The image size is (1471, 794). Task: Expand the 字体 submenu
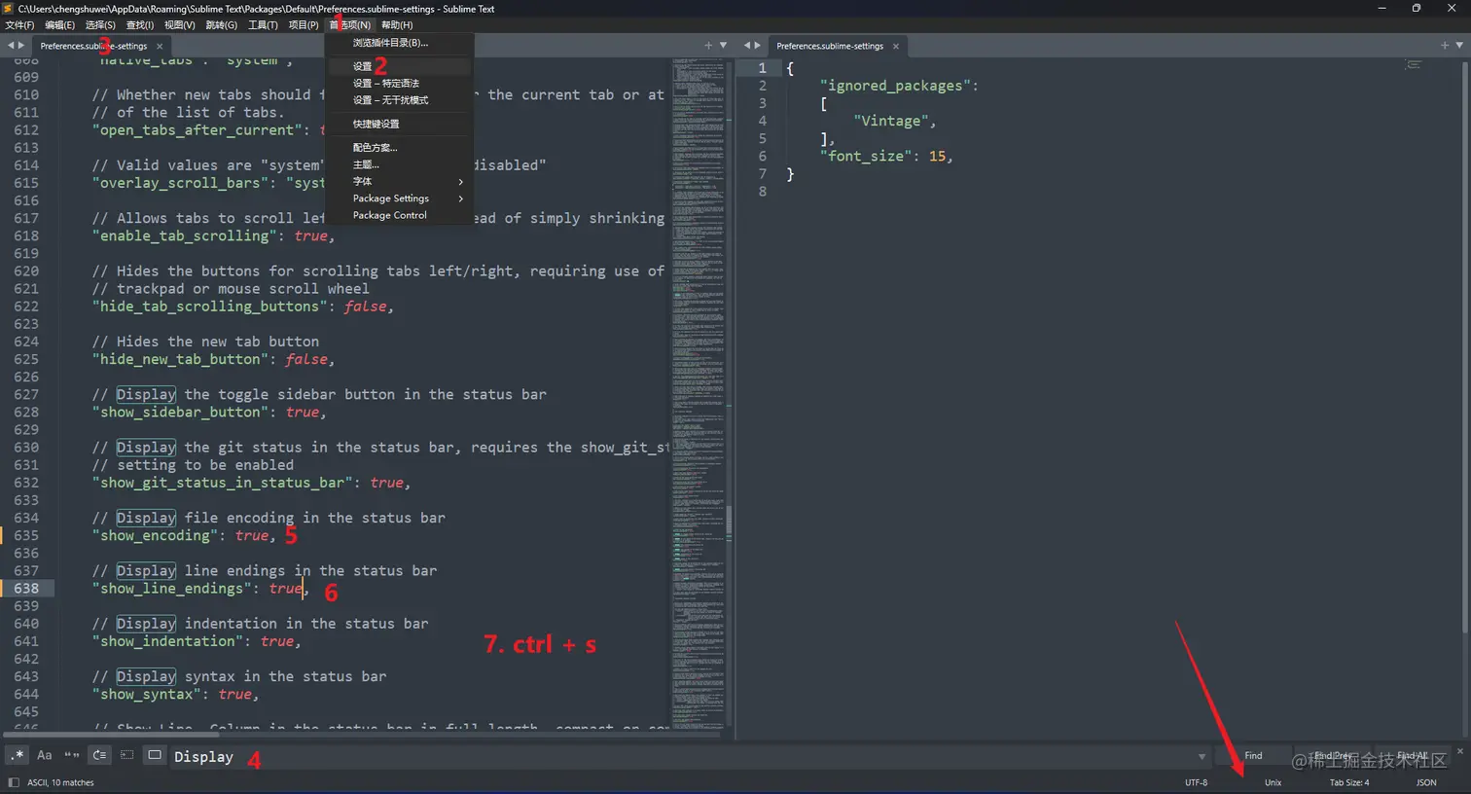(x=399, y=181)
